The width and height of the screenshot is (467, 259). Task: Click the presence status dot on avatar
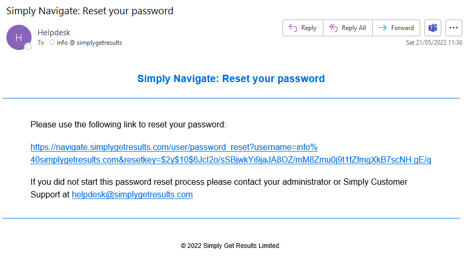point(28,47)
